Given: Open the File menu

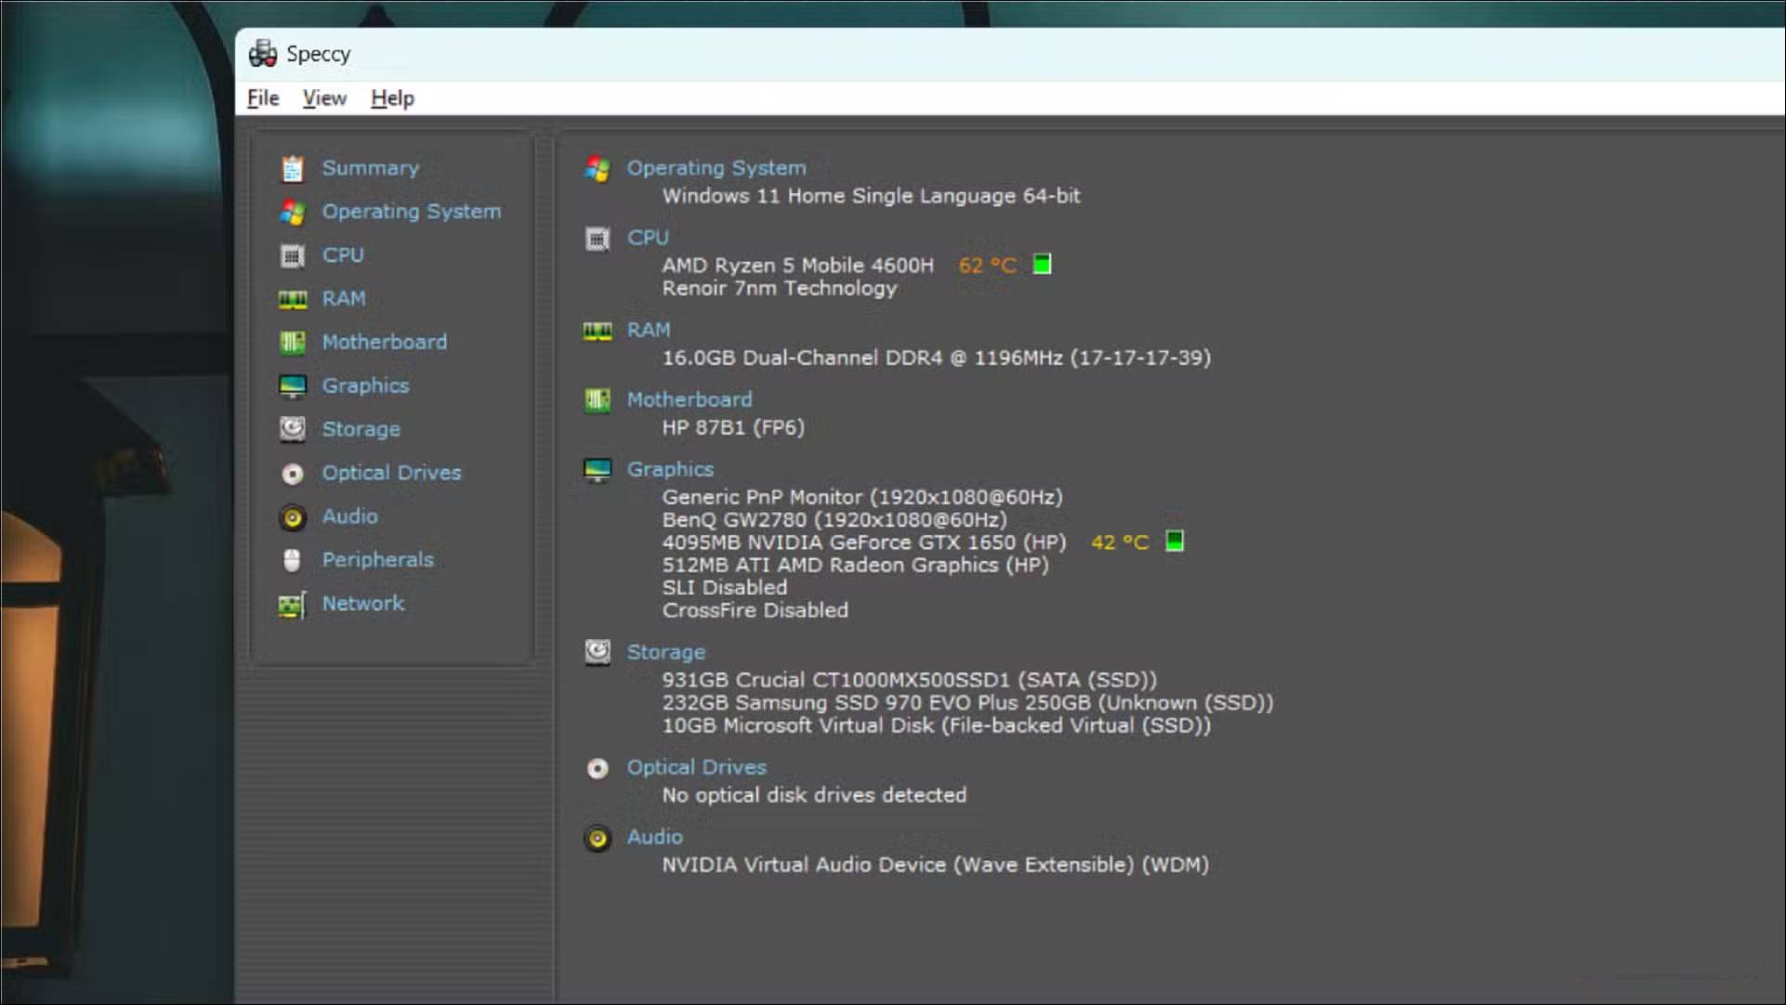Looking at the screenshot, I should (263, 98).
